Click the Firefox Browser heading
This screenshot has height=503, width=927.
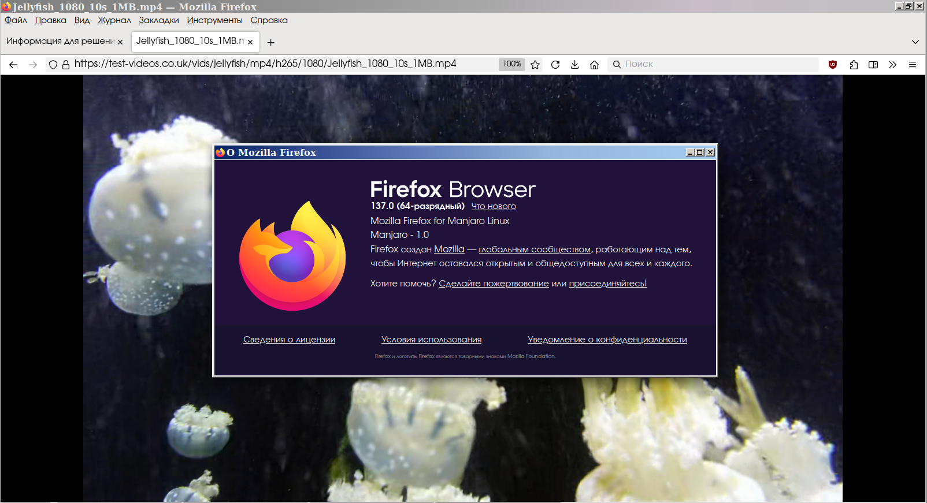pyautogui.click(x=453, y=189)
